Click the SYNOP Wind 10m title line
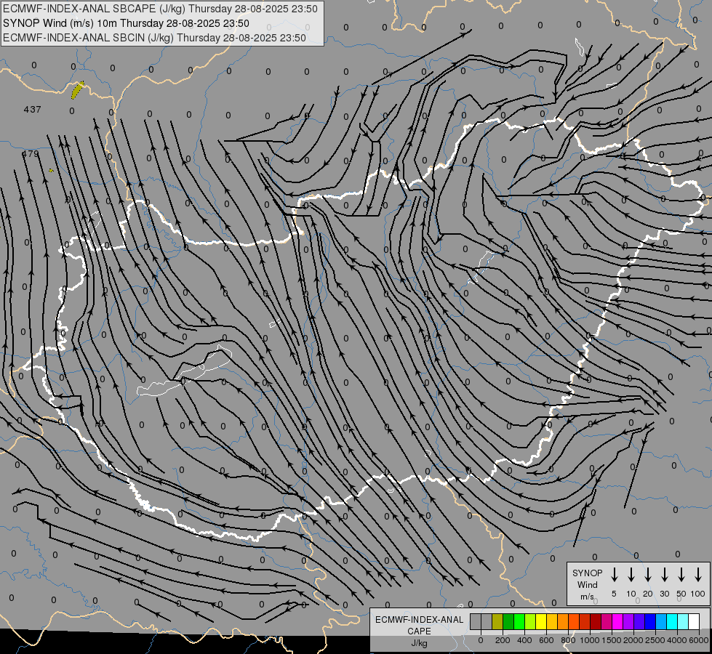Viewport: 712px width, 654px height. (126, 23)
